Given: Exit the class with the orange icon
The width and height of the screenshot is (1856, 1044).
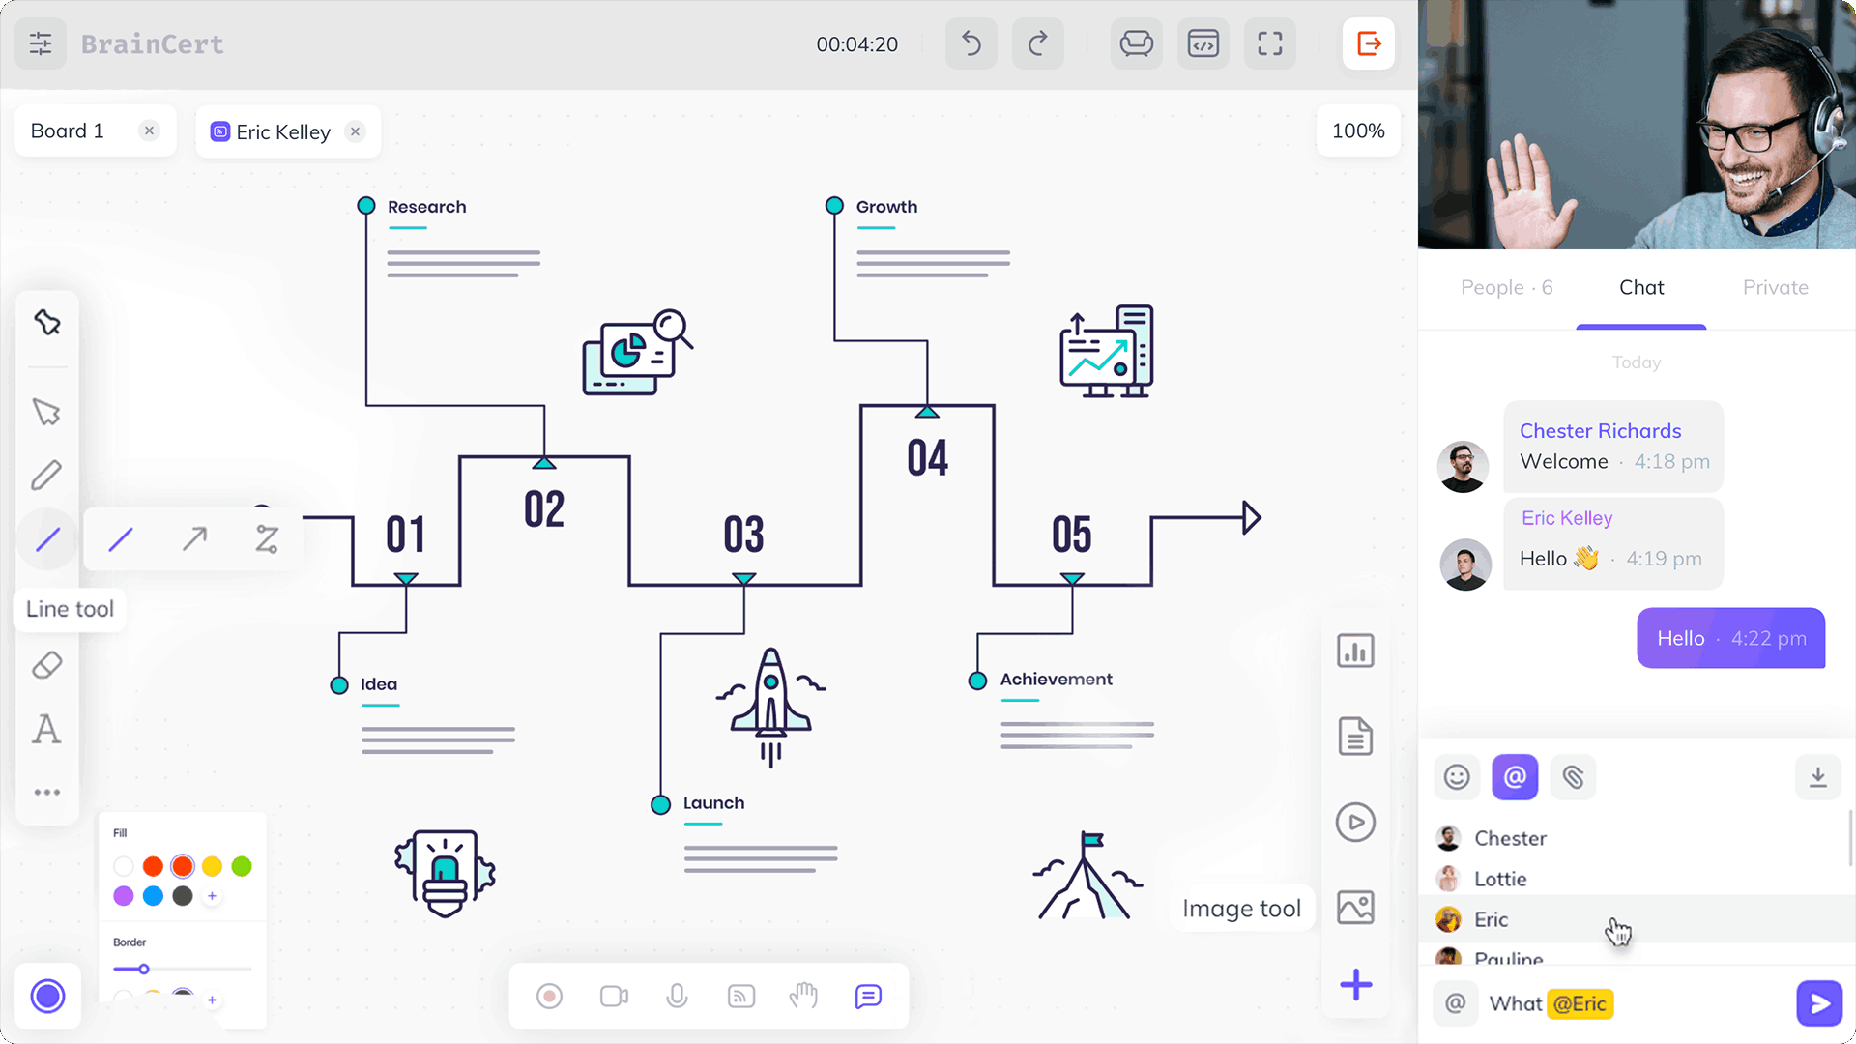Looking at the screenshot, I should coord(1369,43).
